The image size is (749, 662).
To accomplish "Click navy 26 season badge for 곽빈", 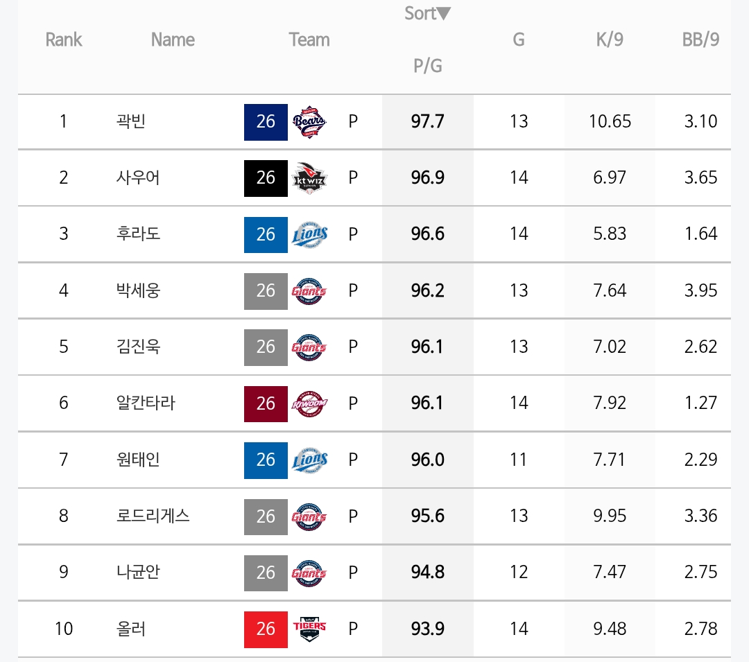I will coord(266,122).
